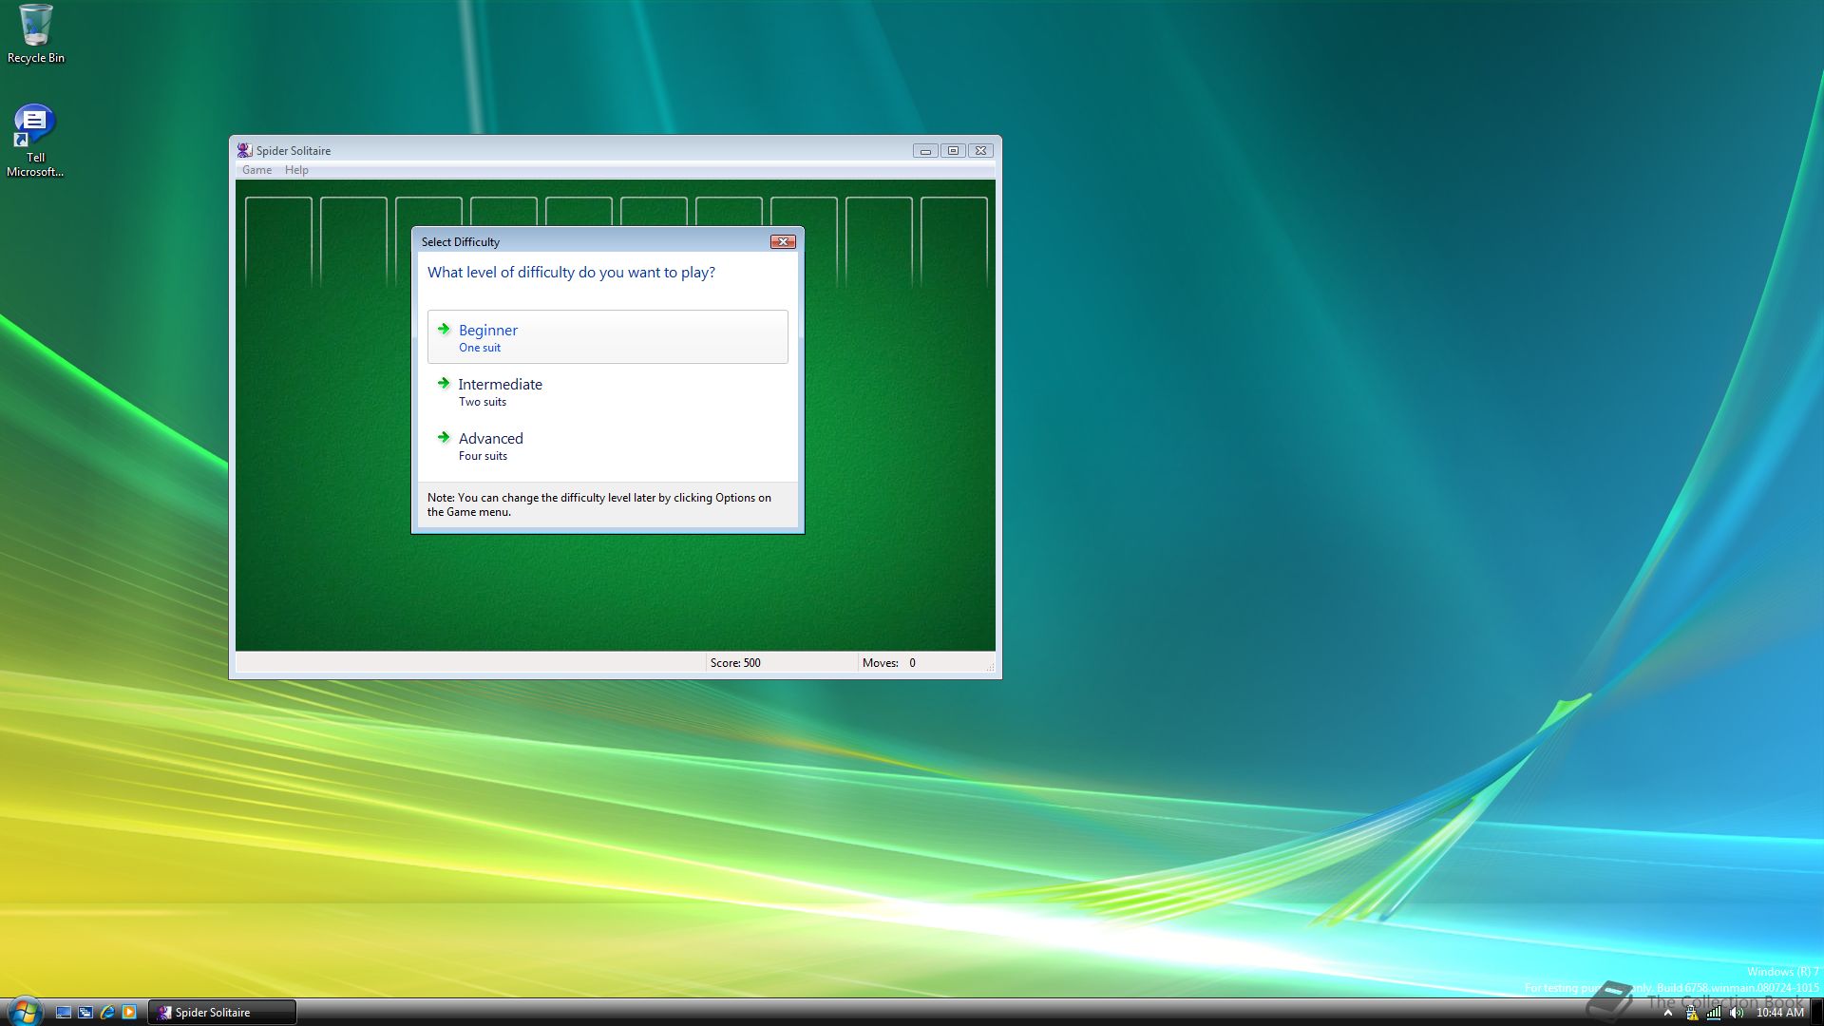Open the Help menu

296,170
